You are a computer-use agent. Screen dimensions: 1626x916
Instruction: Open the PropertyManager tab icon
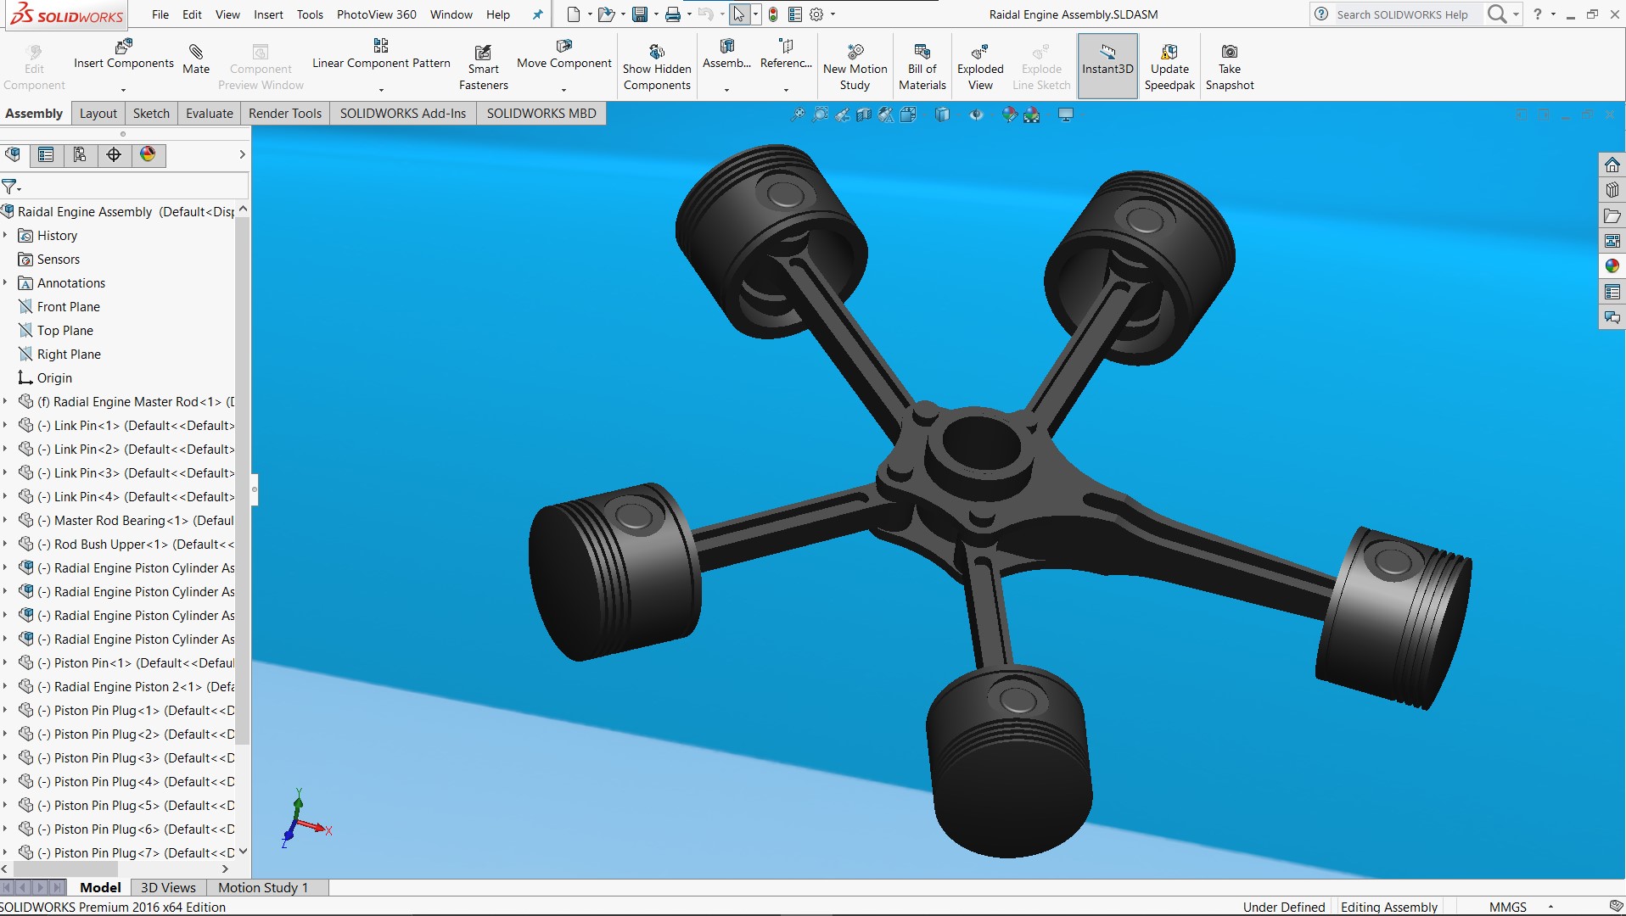pyautogui.click(x=46, y=154)
